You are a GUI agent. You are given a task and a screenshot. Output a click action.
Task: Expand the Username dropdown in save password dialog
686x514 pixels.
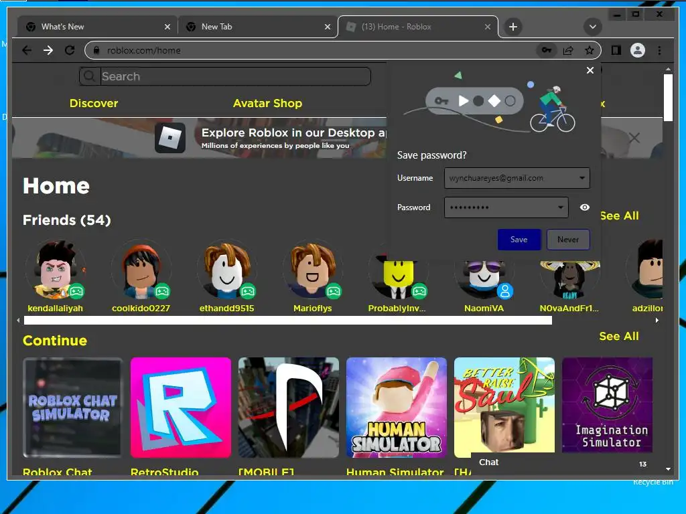(582, 178)
